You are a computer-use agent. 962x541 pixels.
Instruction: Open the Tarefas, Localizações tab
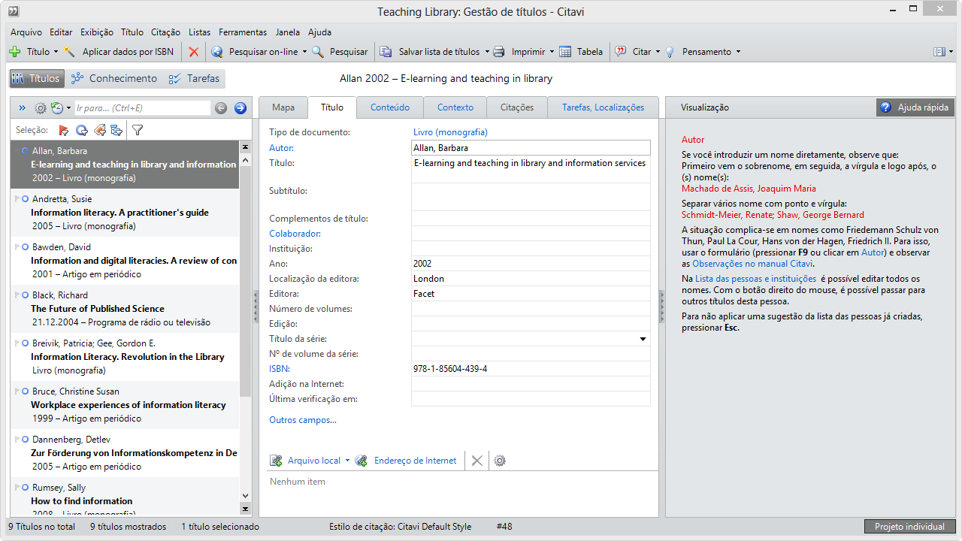pos(603,107)
